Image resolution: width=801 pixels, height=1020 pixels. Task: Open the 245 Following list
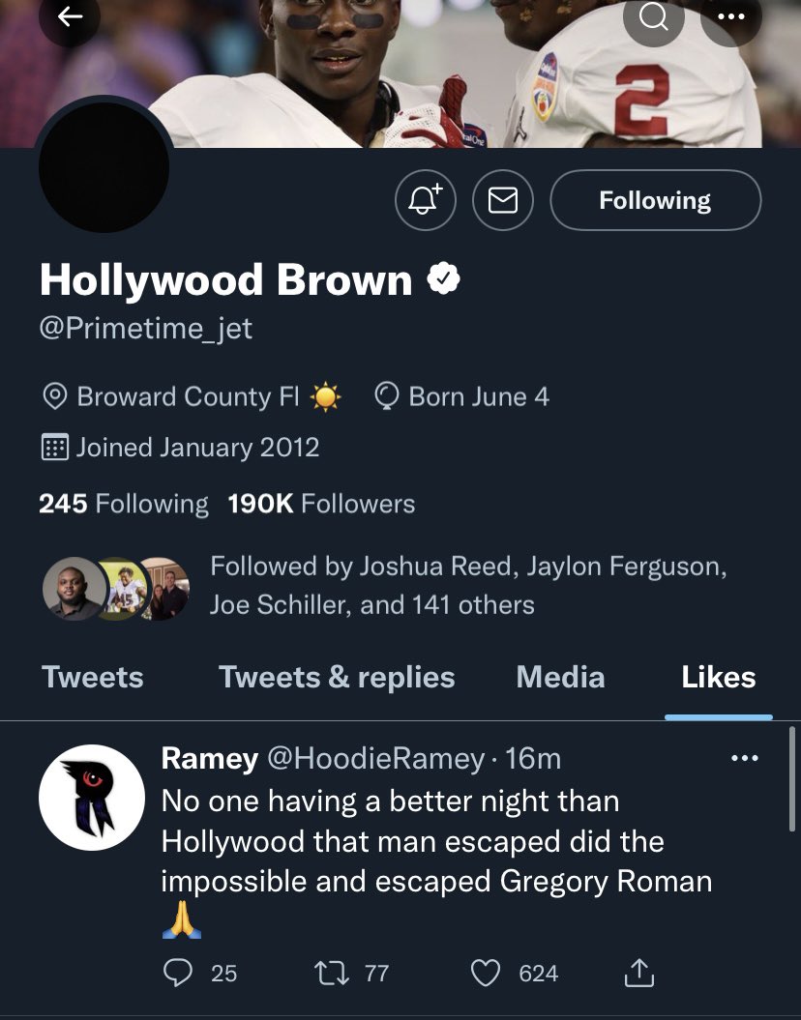click(x=124, y=504)
